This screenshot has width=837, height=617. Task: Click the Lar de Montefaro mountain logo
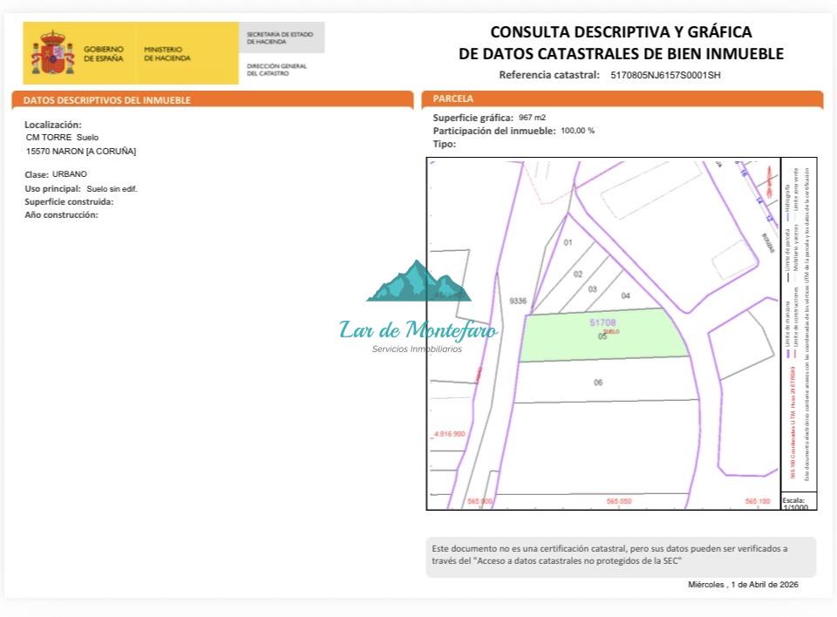(x=418, y=281)
